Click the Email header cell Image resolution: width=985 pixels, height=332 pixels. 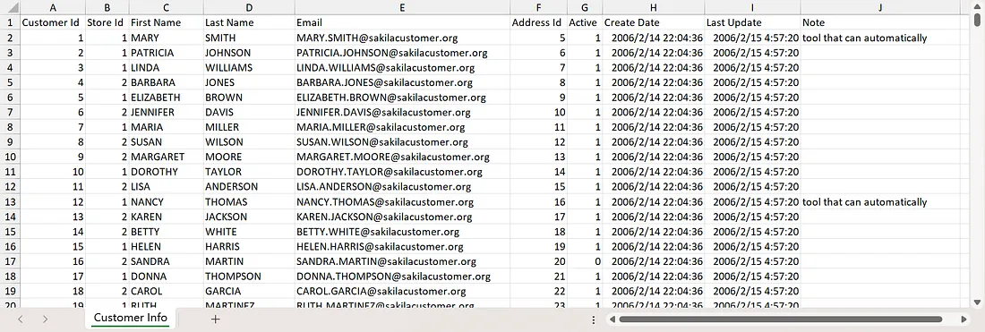click(402, 22)
